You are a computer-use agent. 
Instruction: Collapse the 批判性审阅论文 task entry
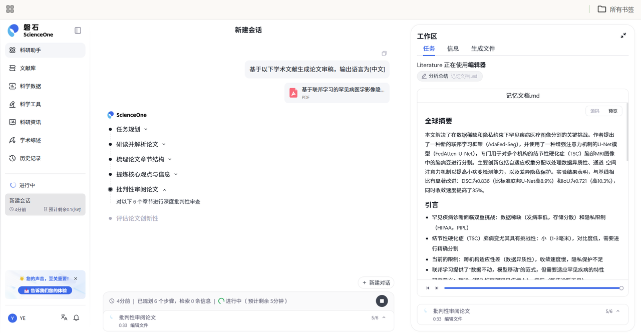point(384,317)
